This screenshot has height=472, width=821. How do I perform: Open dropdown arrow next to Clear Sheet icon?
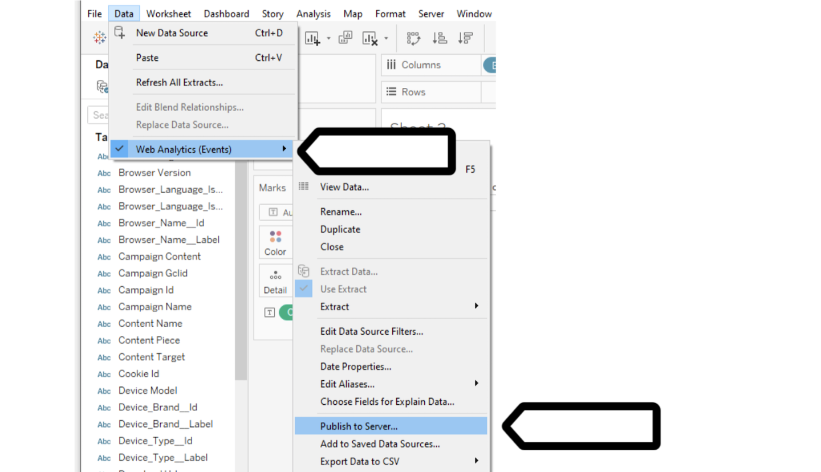[386, 38]
